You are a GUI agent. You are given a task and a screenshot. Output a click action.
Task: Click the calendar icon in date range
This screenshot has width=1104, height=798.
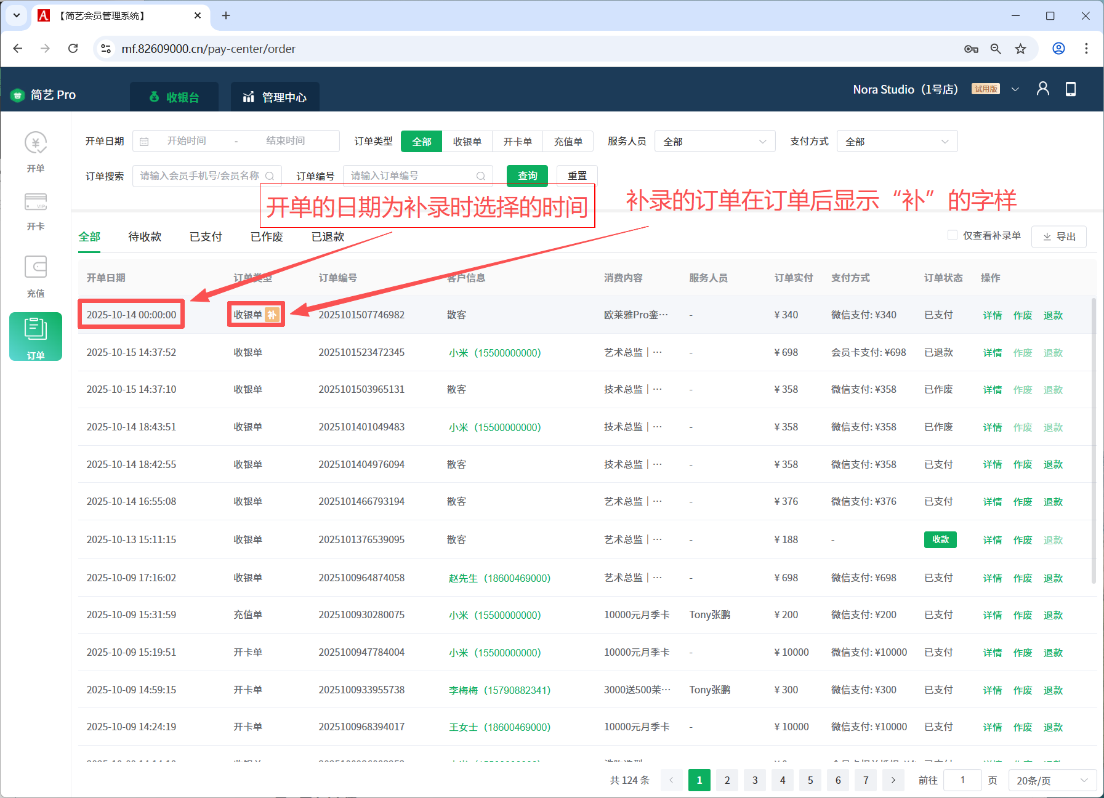(x=144, y=142)
